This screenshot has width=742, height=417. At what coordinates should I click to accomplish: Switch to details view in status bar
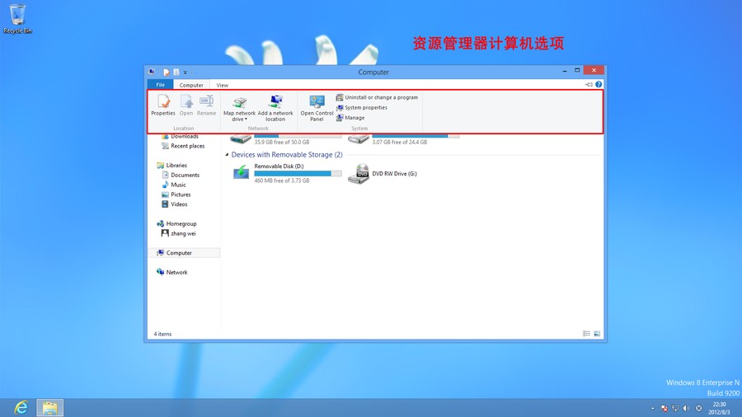586,334
